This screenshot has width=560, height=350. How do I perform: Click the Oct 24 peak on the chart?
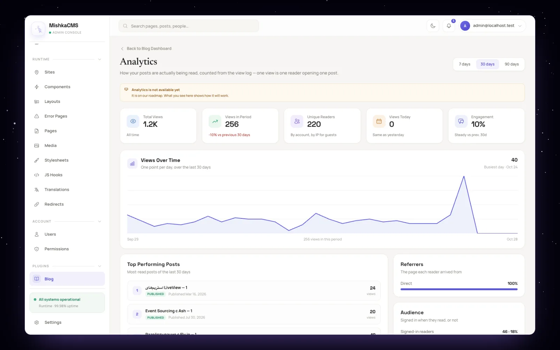point(464,176)
